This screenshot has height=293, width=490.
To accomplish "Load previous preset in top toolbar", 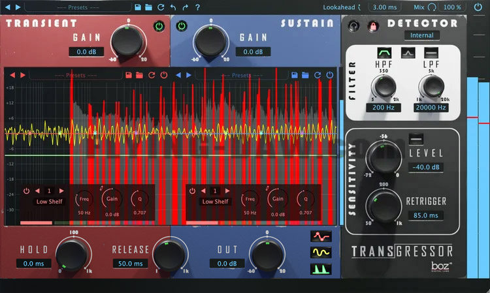I will click(x=8, y=7).
